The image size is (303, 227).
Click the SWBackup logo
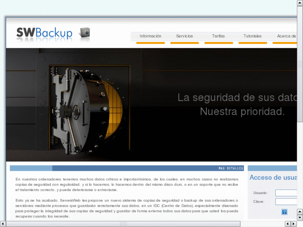point(45,33)
